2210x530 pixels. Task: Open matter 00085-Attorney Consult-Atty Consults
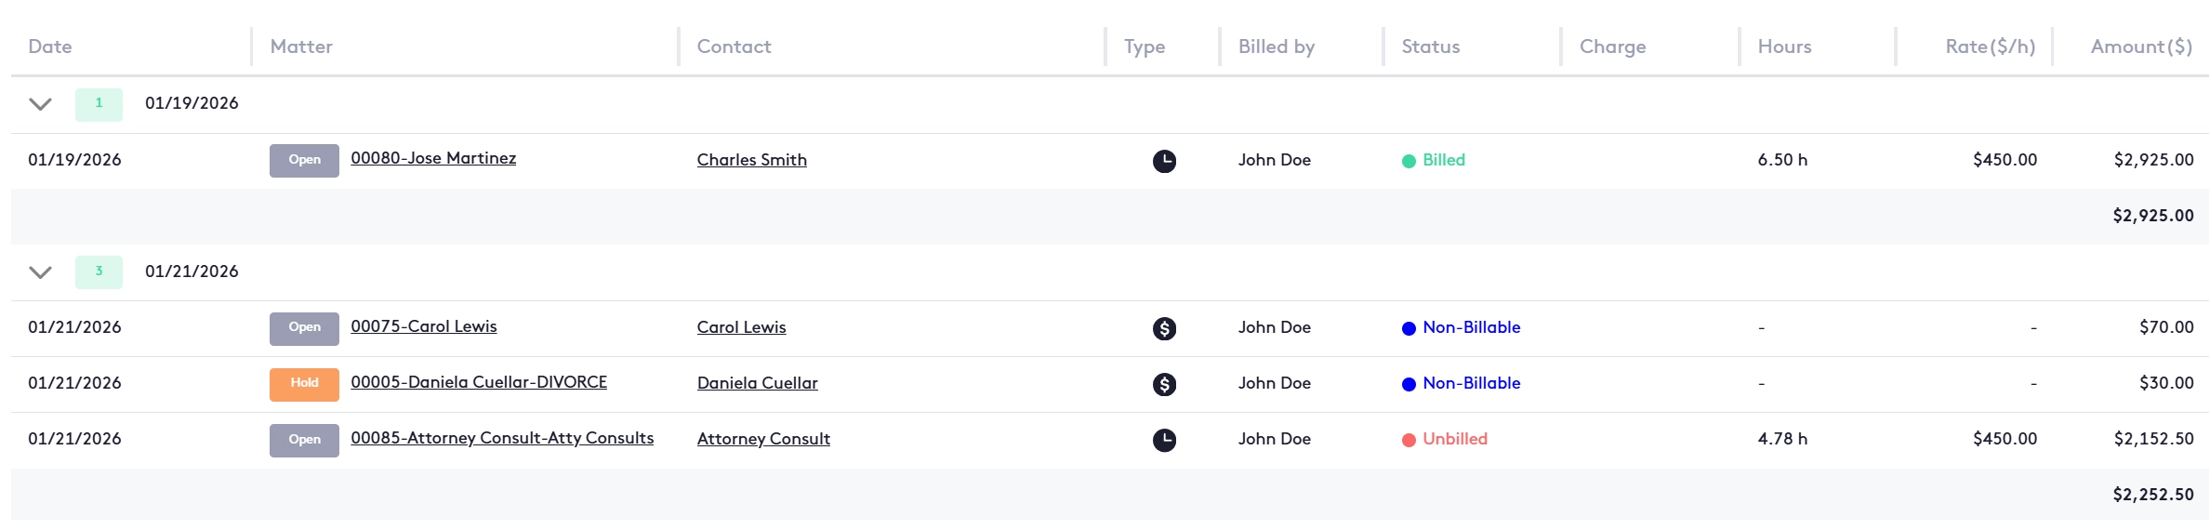tap(502, 438)
